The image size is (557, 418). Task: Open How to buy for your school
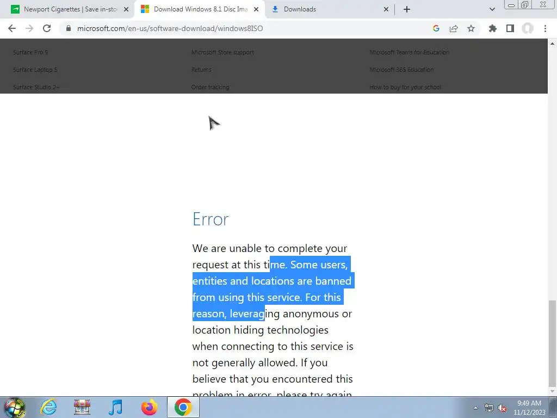405,87
